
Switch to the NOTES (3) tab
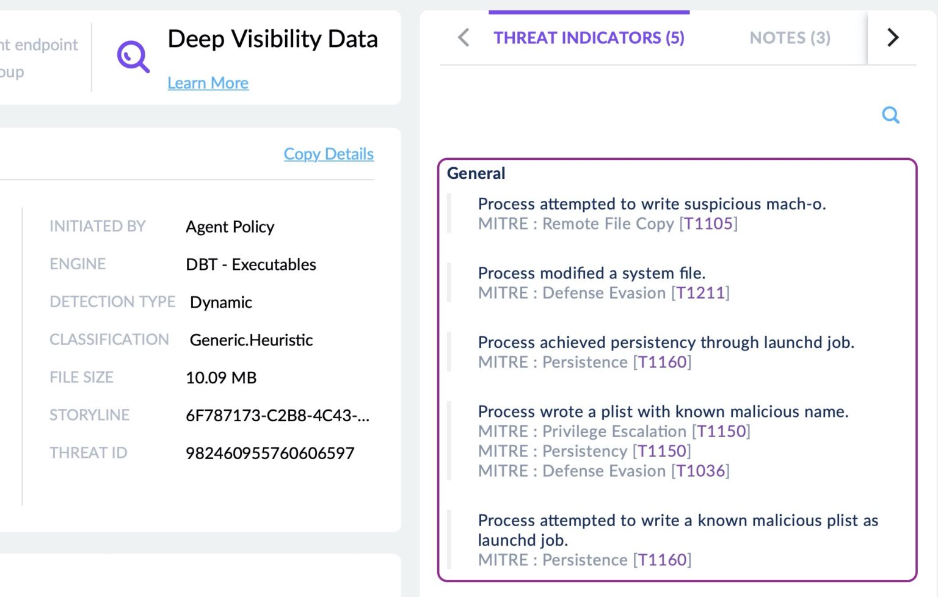789,38
